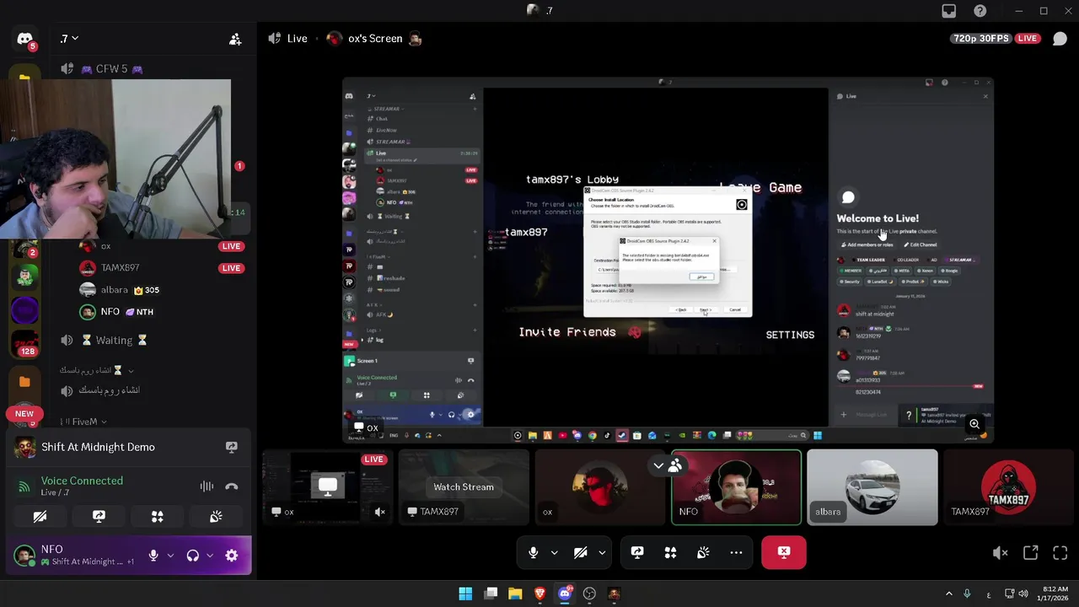Unmute ox's stream thumbnail audio
This screenshot has height=607, width=1079.
click(380, 512)
